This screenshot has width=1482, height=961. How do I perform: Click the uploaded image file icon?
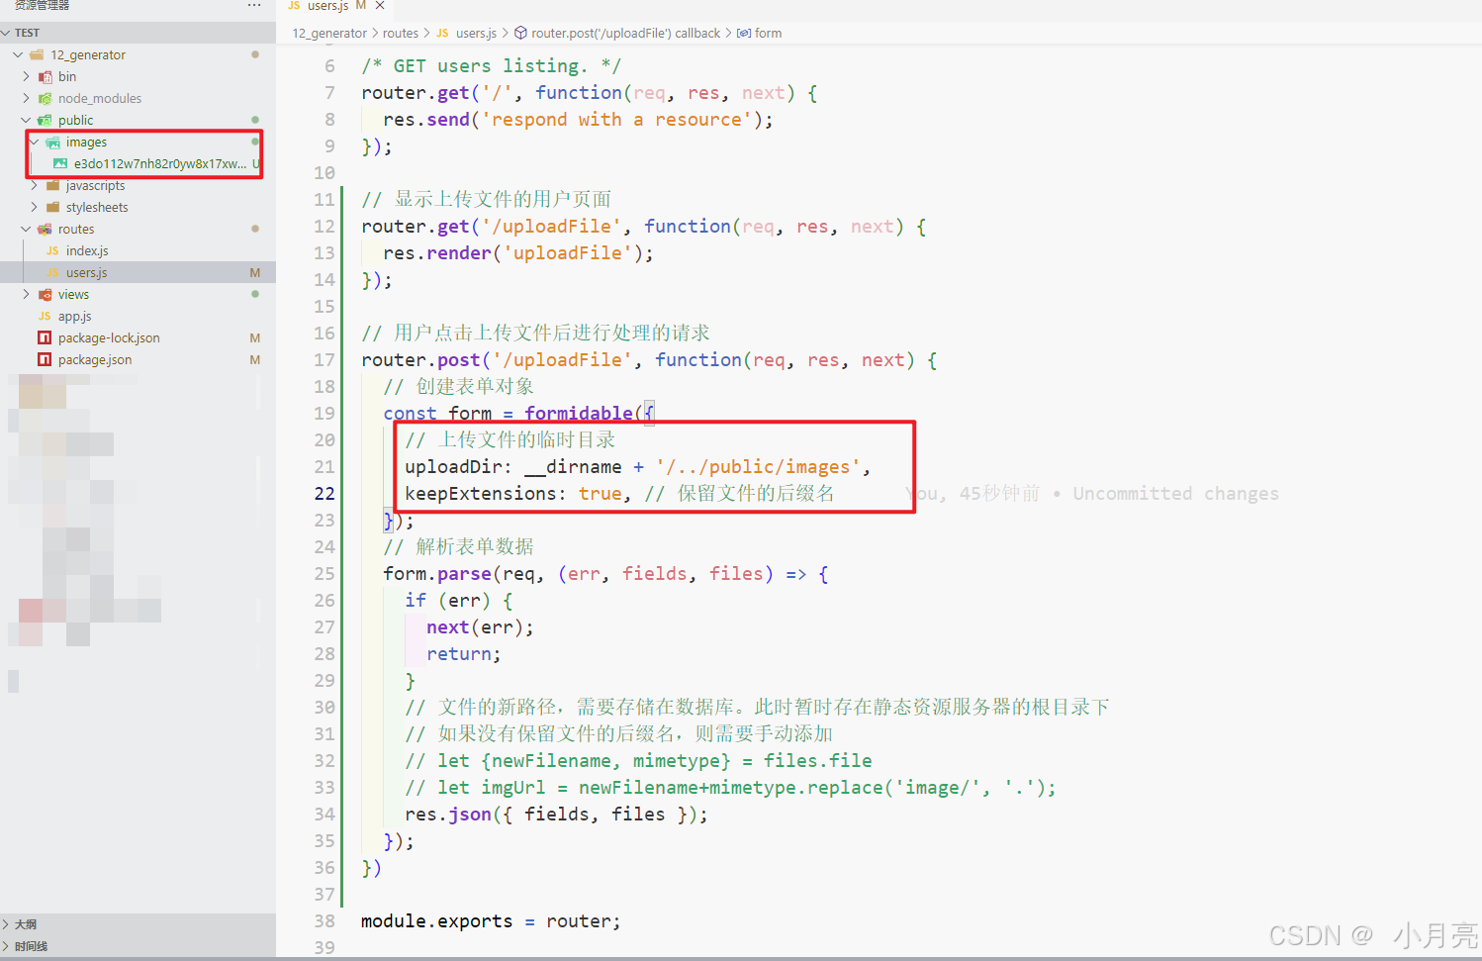pos(60,163)
